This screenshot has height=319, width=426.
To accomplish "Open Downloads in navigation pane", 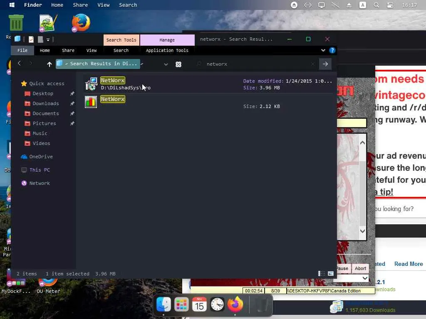I will 46,103.
